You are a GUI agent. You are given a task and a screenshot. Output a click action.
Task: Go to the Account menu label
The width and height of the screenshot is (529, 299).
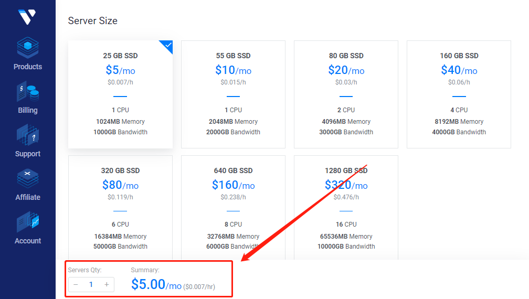(28, 241)
